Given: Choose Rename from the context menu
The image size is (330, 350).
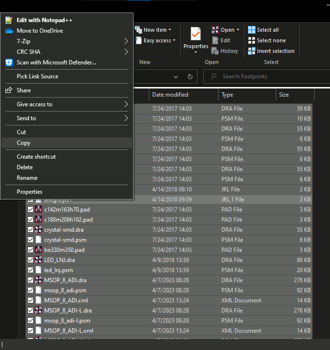Looking at the screenshot, I should point(67,178).
